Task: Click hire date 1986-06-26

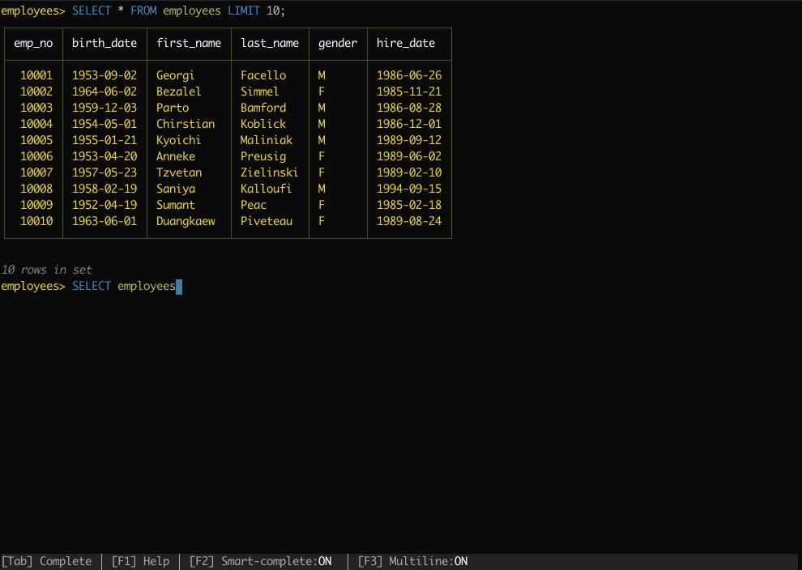Action: [x=409, y=75]
